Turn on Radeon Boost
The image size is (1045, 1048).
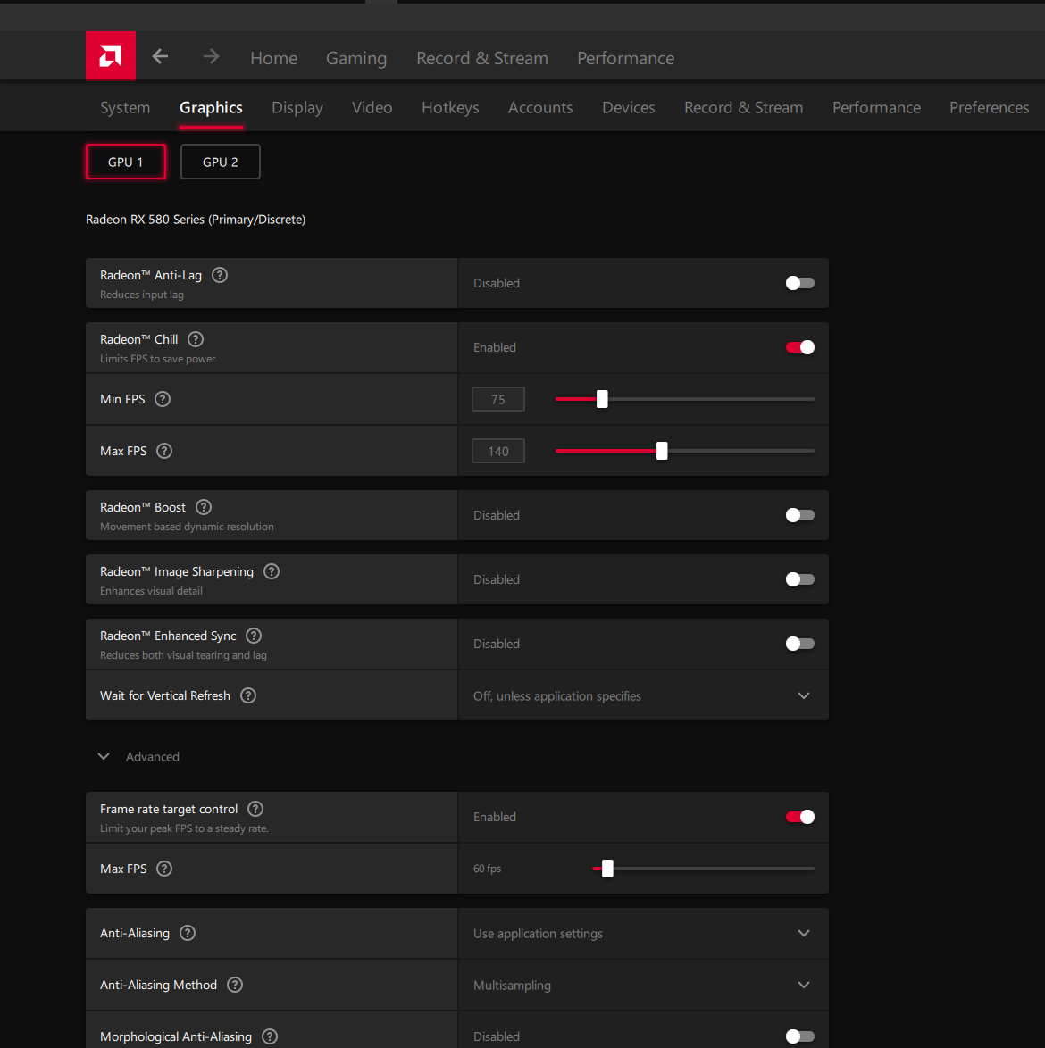click(x=799, y=515)
